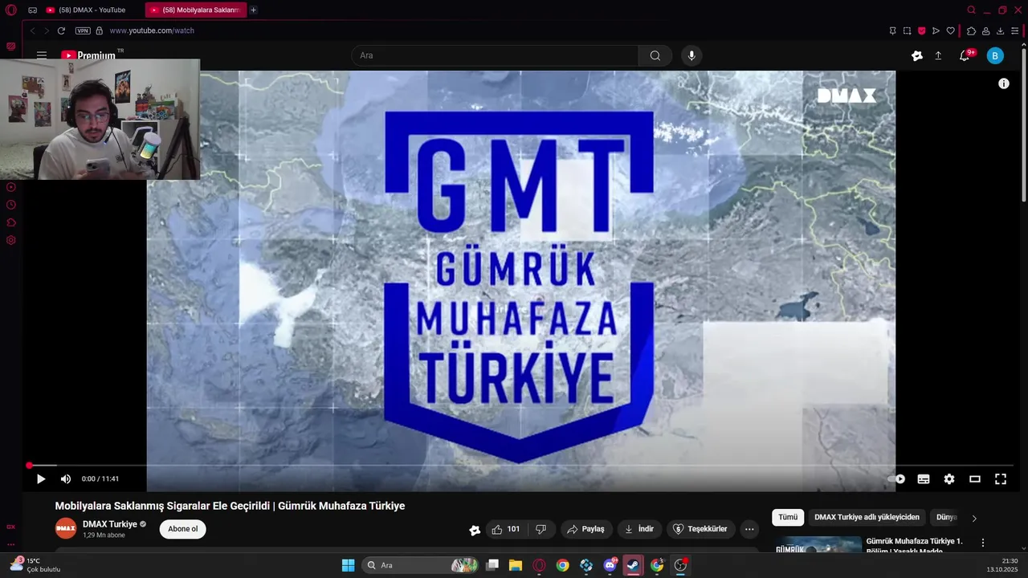Image resolution: width=1028 pixels, height=578 pixels.
Task: Open a new browser tab with plus
Action: click(x=253, y=10)
